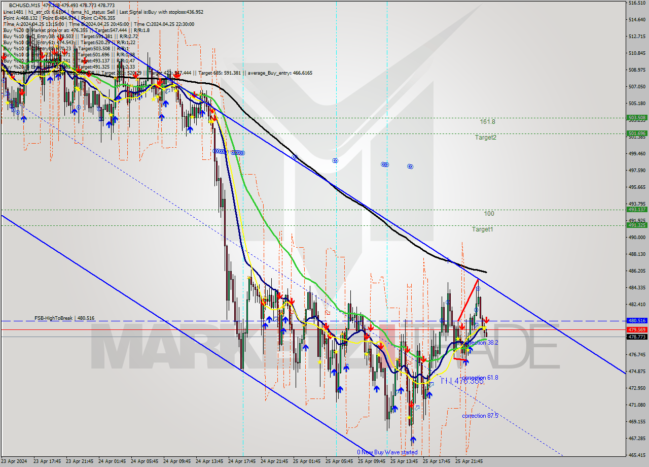Click the '24 Apr 01:45' time axis label

[112, 461]
